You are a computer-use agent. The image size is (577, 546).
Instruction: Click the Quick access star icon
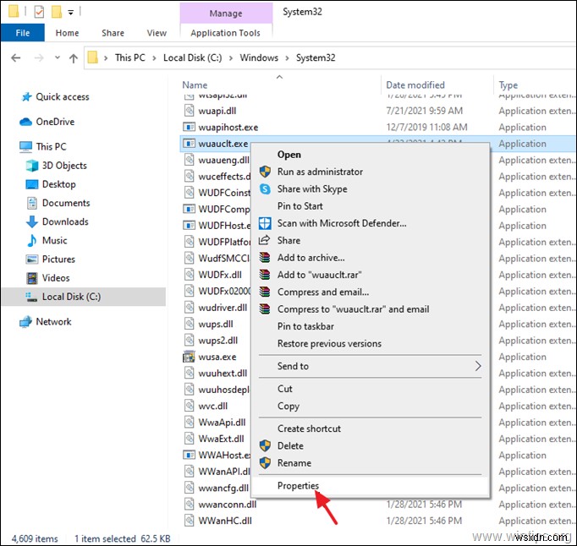point(26,97)
